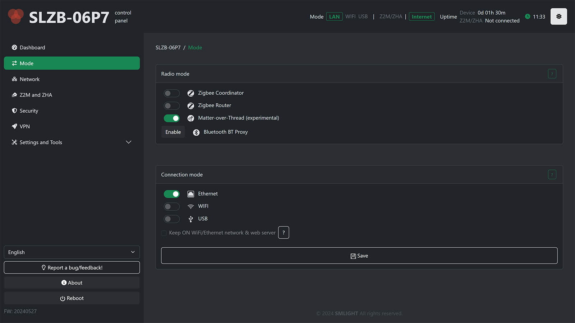
Task: Open the Network page in sidebar
Action: click(29, 79)
